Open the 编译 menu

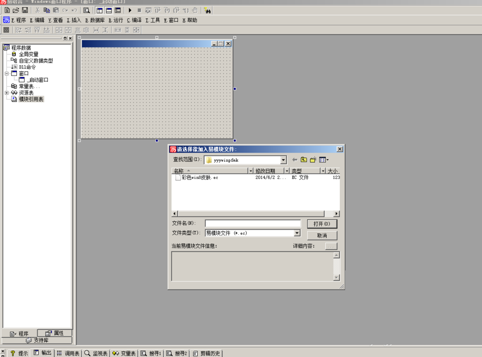(134, 20)
